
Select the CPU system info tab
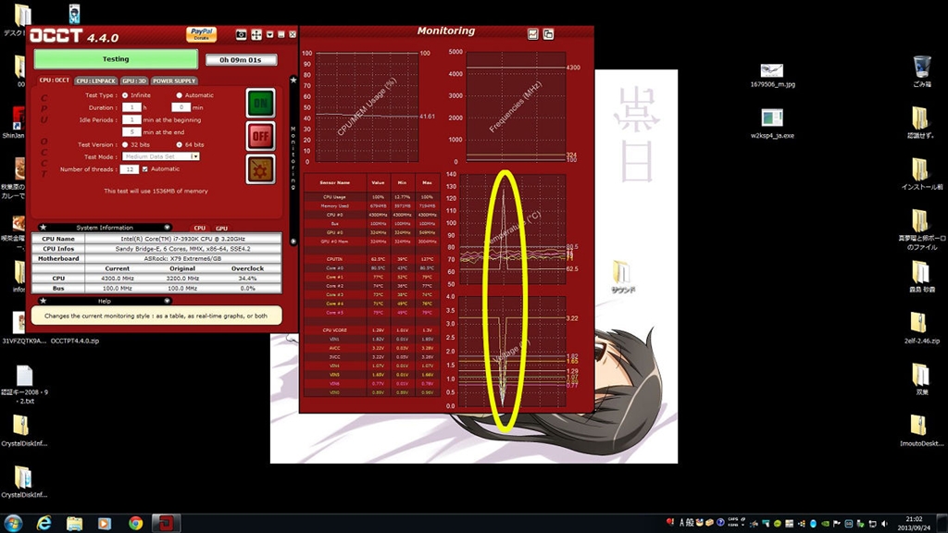point(200,228)
